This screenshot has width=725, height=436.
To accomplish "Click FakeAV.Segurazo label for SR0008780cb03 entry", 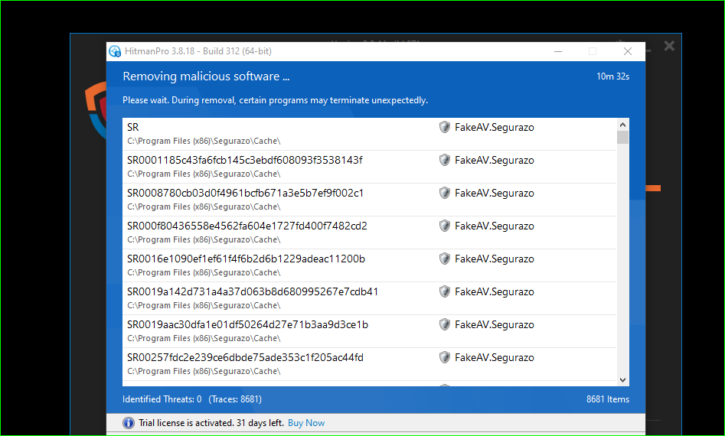I will pyautogui.click(x=495, y=193).
